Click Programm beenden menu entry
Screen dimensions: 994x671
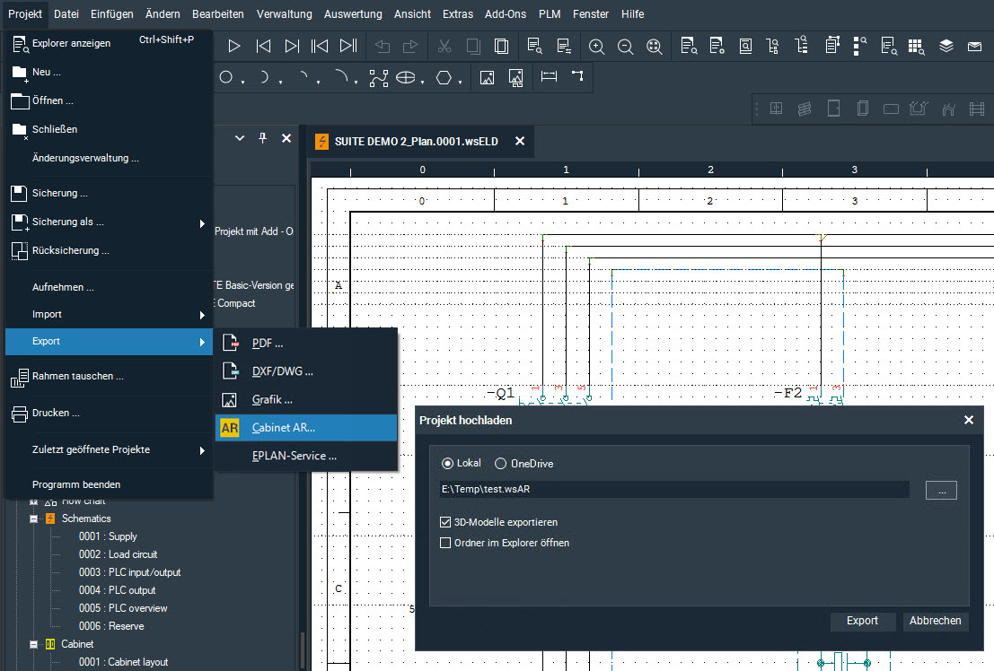click(x=109, y=484)
